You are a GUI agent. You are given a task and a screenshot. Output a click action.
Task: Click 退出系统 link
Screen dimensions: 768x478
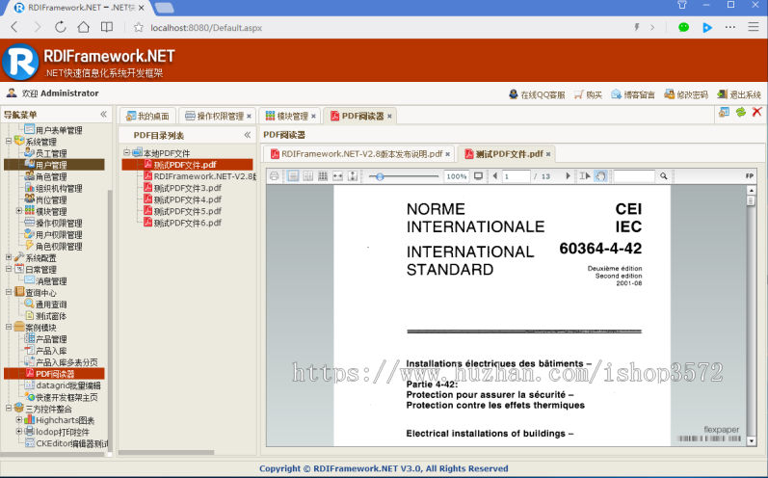tap(739, 94)
